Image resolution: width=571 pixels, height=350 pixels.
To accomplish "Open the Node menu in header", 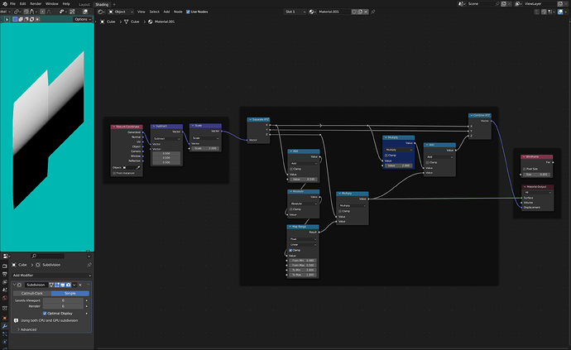I will 178,12.
